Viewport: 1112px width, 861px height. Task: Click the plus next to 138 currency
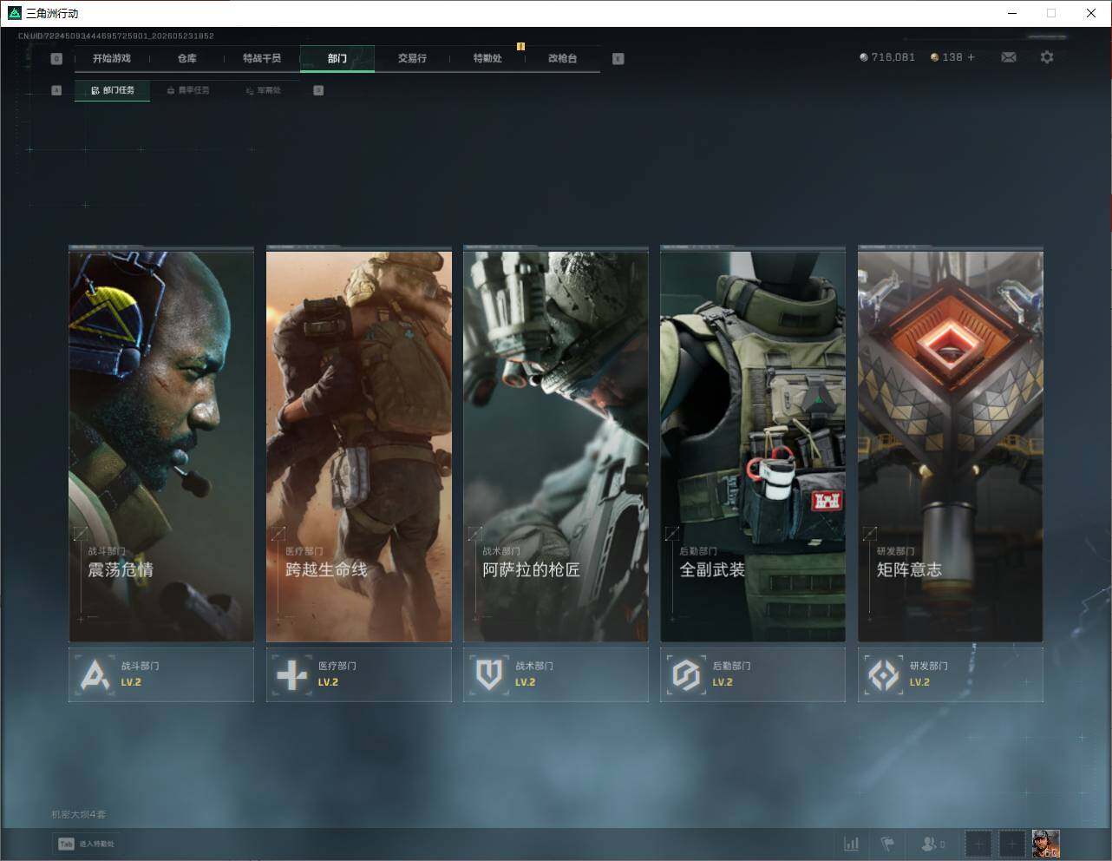coord(971,57)
